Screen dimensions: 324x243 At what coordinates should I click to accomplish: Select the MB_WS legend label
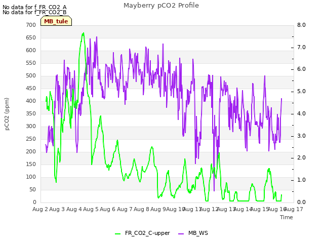point(198,233)
